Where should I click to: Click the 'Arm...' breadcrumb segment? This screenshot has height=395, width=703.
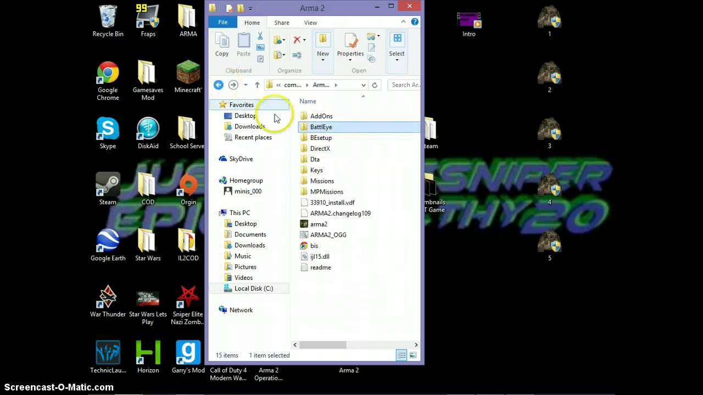tap(321, 85)
